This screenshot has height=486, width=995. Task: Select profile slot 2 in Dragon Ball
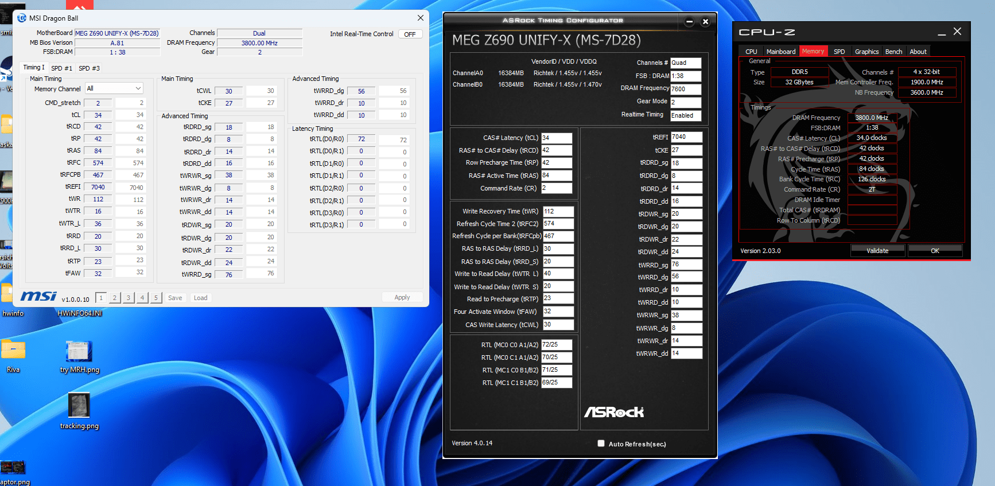point(115,298)
